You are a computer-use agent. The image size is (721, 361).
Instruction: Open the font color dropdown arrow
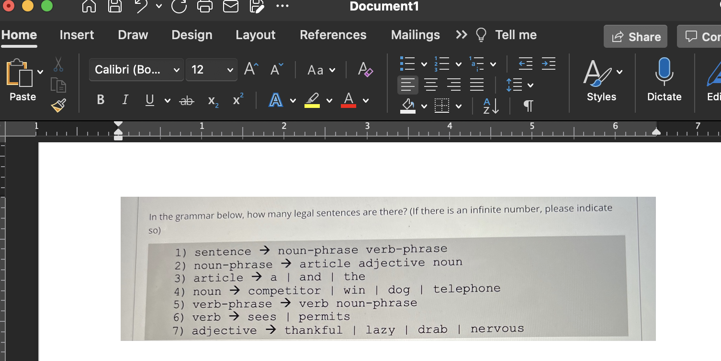tap(365, 102)
